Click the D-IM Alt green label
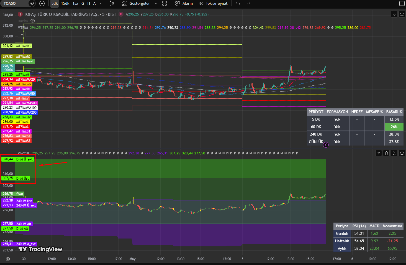 pos(22,229)
